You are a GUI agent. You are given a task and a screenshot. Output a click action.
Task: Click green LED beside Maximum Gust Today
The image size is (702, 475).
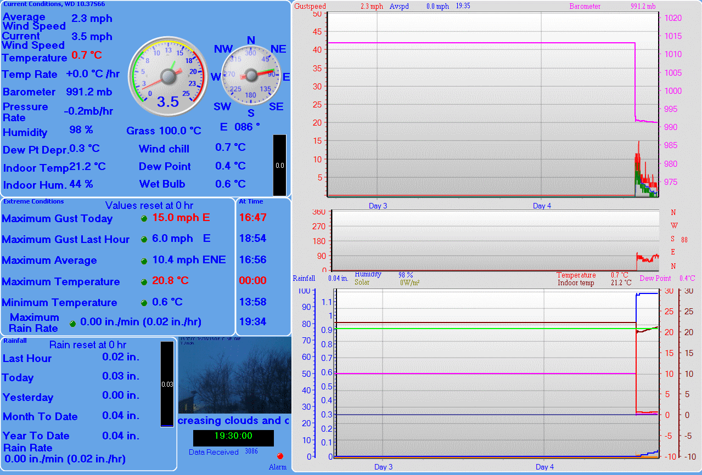click(144, 218)
